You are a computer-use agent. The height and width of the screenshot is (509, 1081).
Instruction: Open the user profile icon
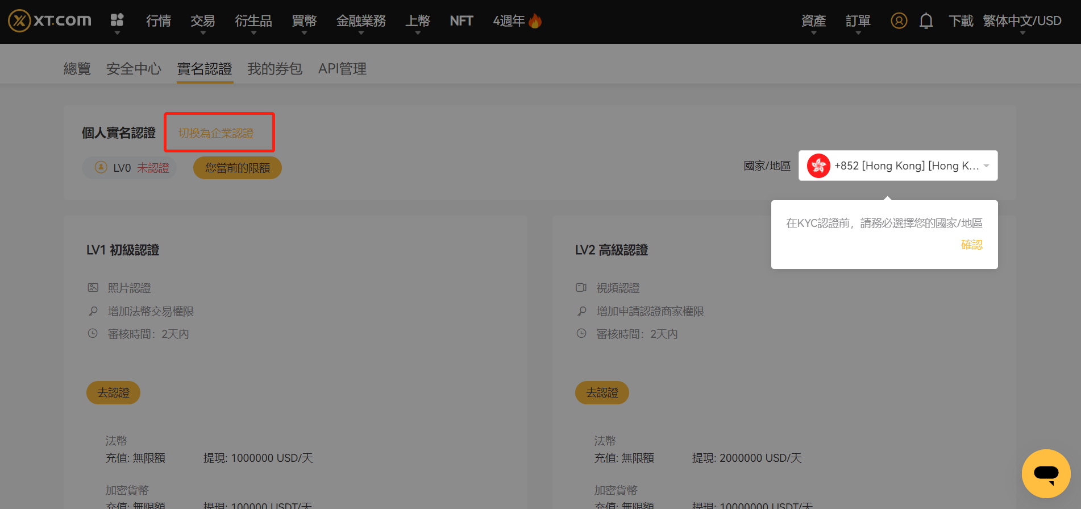tap(899, 21)
